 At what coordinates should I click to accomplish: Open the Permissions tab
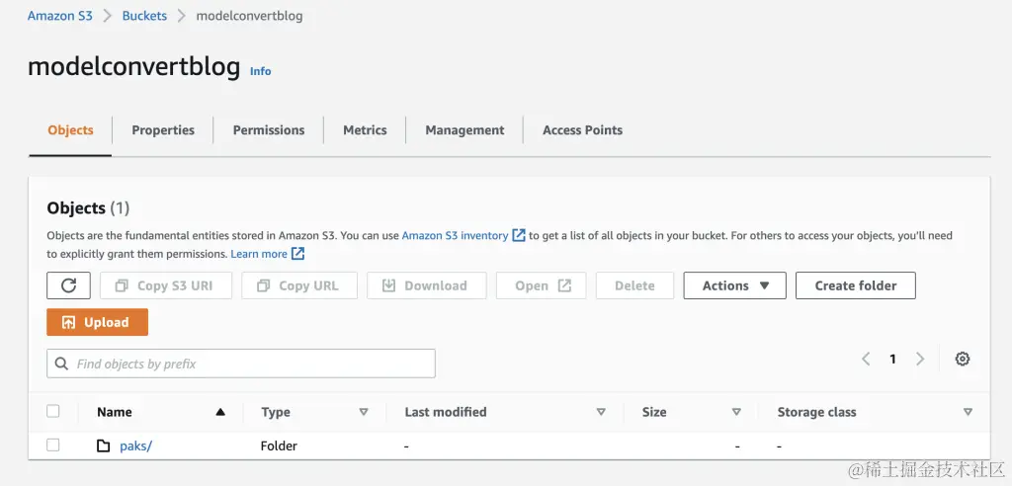(x=269, y=130)
